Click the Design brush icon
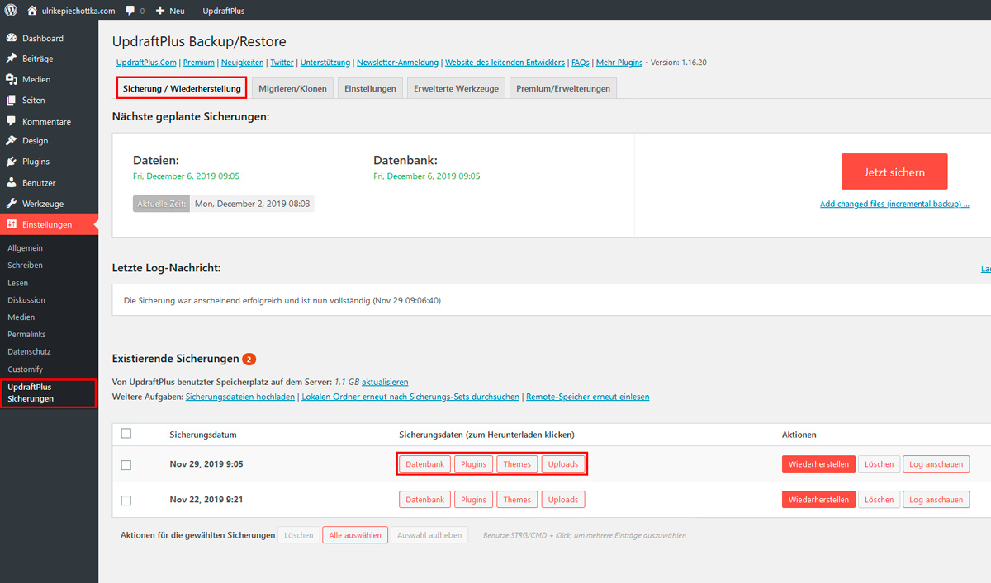Viewport: 991px width, 583px height. pos(12,141)
